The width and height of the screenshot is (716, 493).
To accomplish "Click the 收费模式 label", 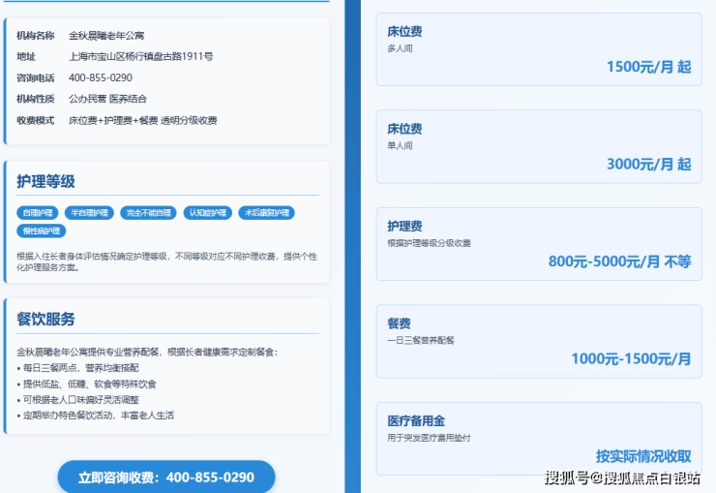I will pos(35,121).
